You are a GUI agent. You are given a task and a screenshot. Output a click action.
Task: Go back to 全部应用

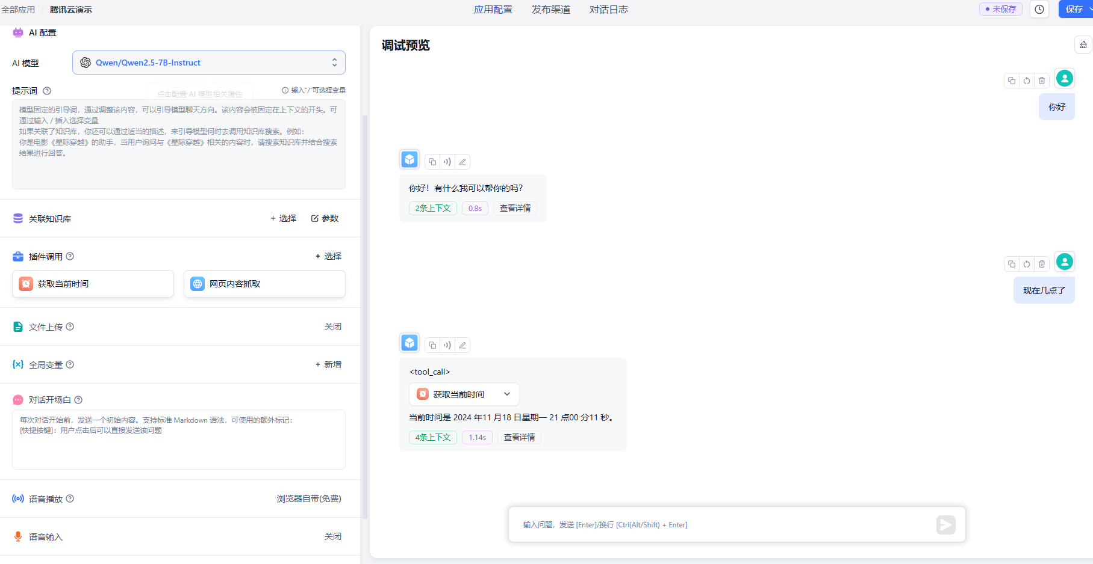tap(18, 10)
